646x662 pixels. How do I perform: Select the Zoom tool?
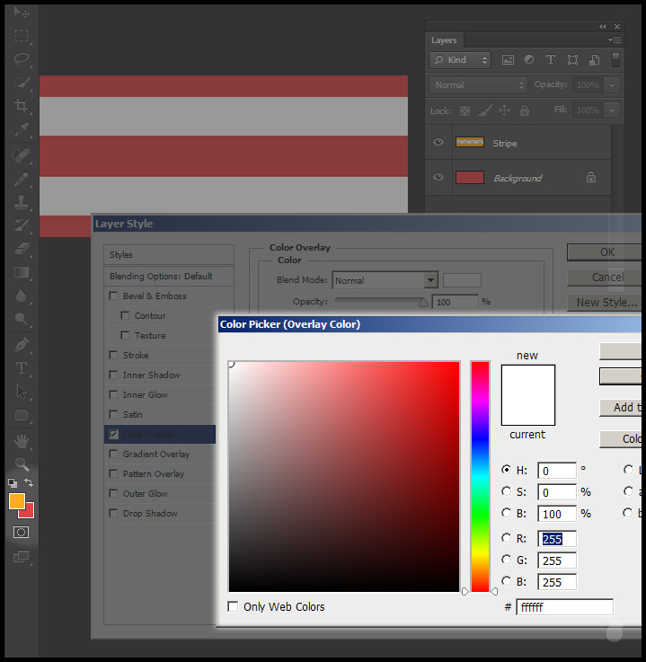pos(22,464)
